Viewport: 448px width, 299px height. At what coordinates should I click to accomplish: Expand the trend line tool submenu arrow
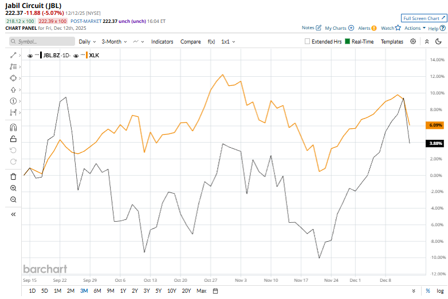point(19,56)
